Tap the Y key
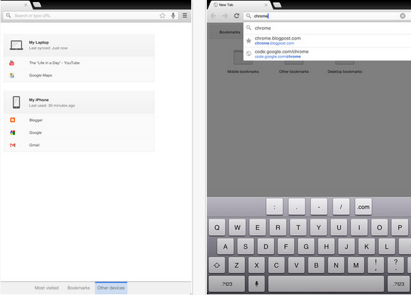Screen dimensions: 411x295 click(318, 228)
